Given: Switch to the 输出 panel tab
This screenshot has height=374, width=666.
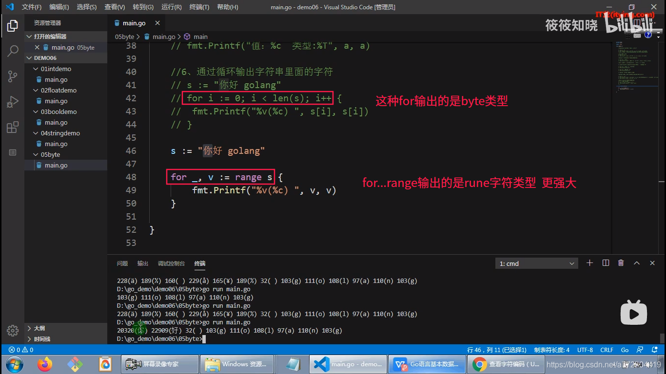Looking at the screenshot, I should pos(143,263).
